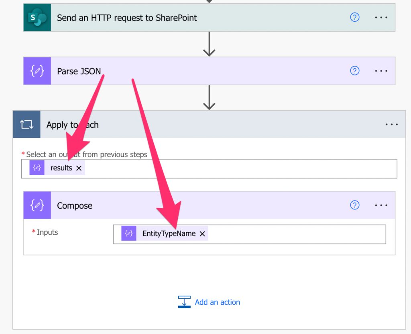Open the menu for Send an HTTP request to SharePoint
The height and width of the screenshot is (334, 411).
[x=380, y=17]
